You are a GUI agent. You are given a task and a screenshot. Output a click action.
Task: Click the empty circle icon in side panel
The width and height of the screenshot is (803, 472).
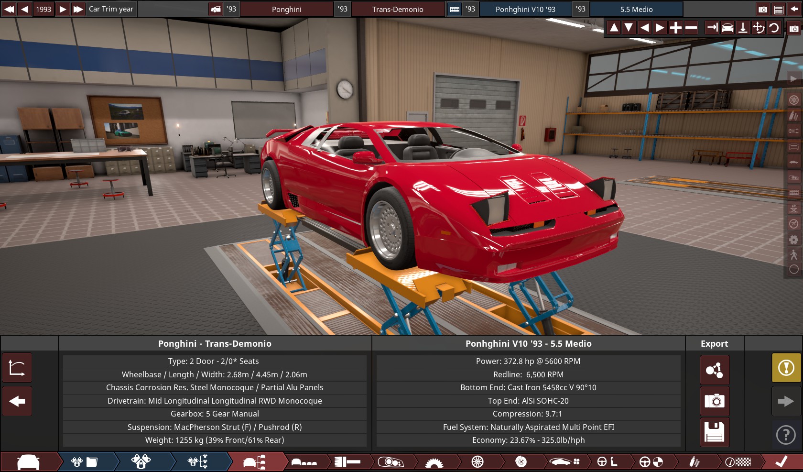click(794, 269)
